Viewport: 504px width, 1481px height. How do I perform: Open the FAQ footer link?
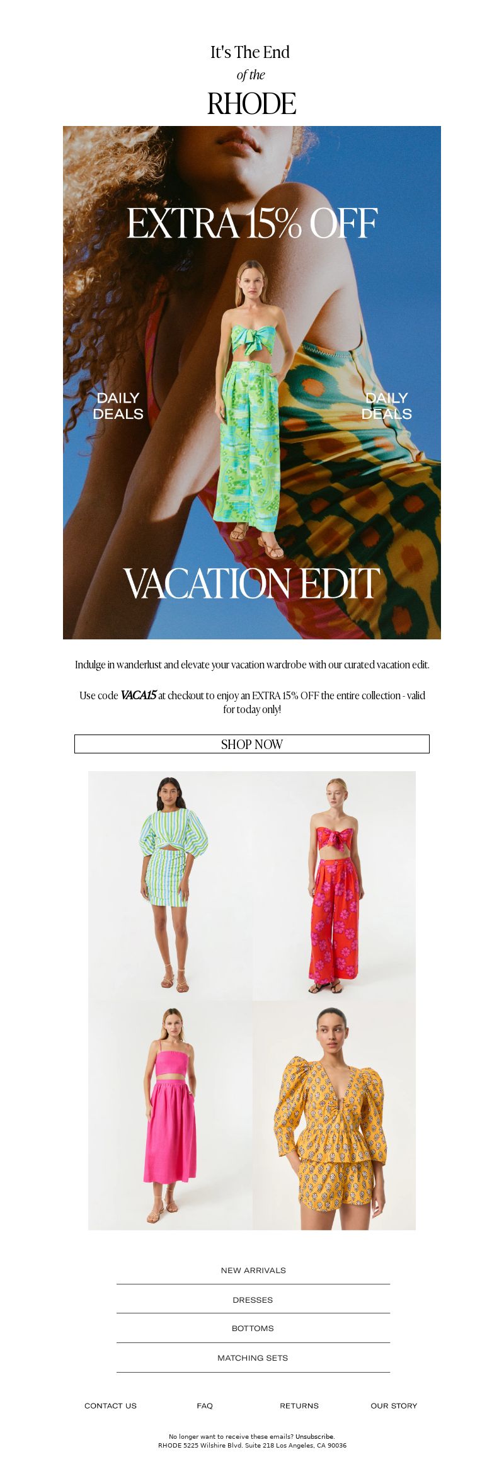click(x=205, y=1405)
